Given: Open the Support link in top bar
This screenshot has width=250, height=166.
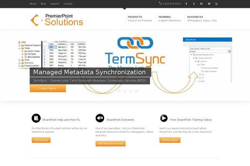Looking at the screenshot, I should pos(55,4).
